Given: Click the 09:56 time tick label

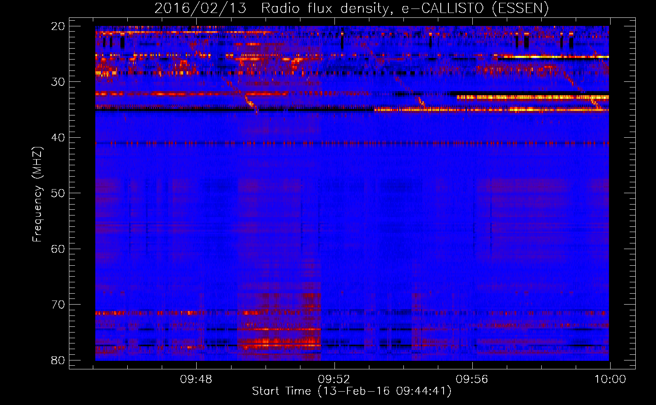Looking at the screenshot, I should [472, 379].
